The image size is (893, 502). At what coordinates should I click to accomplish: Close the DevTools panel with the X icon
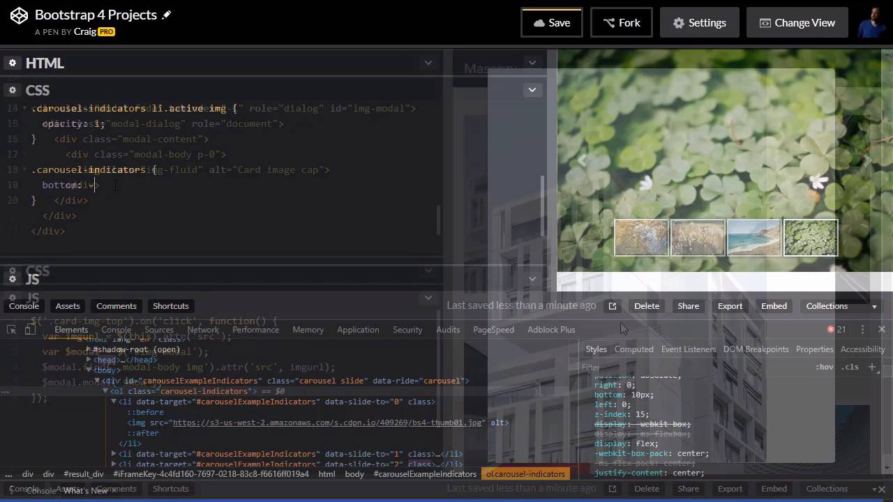882,329
